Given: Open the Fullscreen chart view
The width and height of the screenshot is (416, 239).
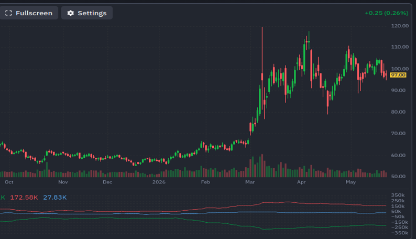Looking at the screenshot, I should (29, 13).
